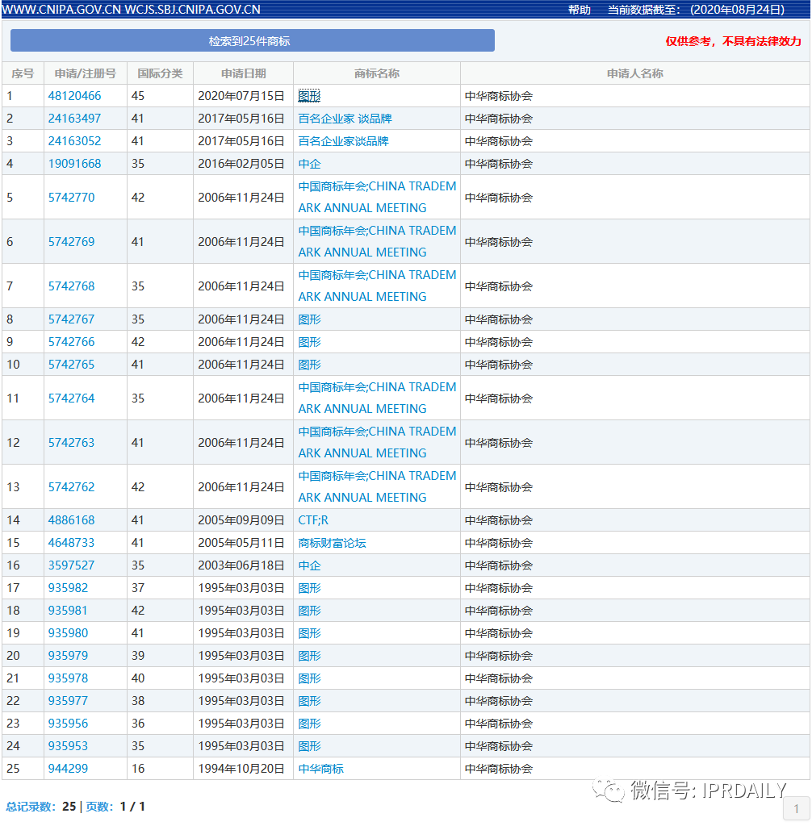Viewport: 812px width, 826px height.
Task: Click the 页数 page count label
Action: pyautogui.click(x=98, y=807)
